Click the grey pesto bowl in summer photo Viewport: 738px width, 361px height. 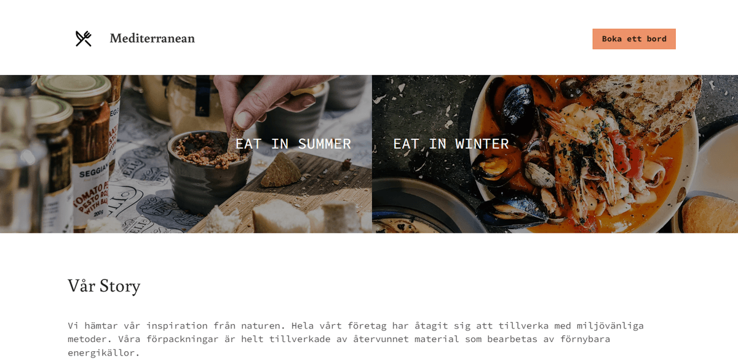coord(208,172)
